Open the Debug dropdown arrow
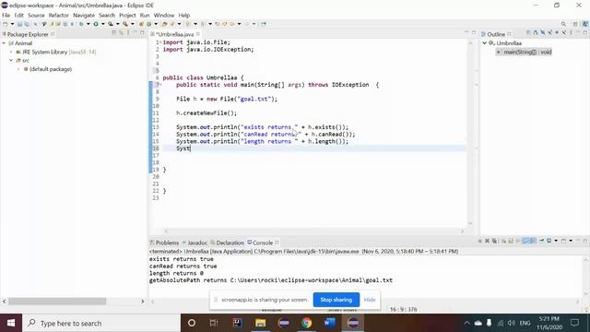 point(88,24)
